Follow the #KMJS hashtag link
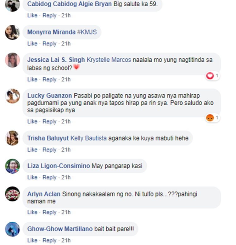Screen dimensions: 236x245 [x=87, y=32]
